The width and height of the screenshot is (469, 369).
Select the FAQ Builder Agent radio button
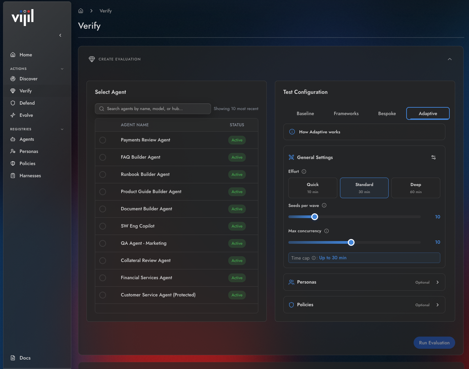[x=103, y=157]
